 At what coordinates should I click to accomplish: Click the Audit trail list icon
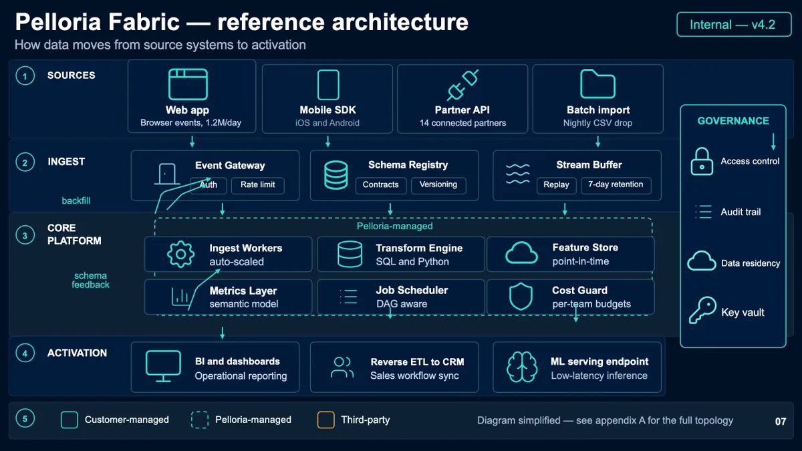point(704,212)
